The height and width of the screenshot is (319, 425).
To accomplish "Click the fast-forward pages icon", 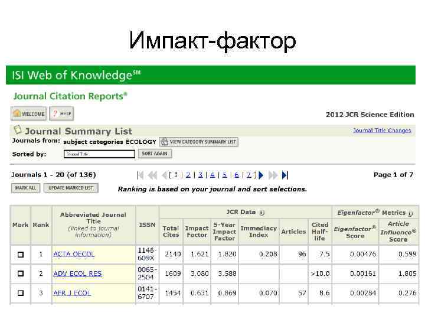I will click(273, 175).
